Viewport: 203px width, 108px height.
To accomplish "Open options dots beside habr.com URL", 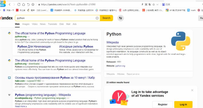I will pyautogui.click(x=43, y=81).
